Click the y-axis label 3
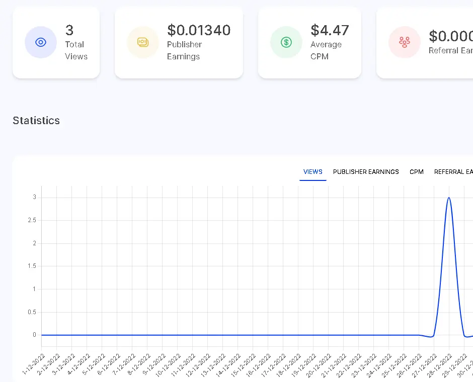The width and height of the screenshot is (473, 382). (x=34, y=197)
